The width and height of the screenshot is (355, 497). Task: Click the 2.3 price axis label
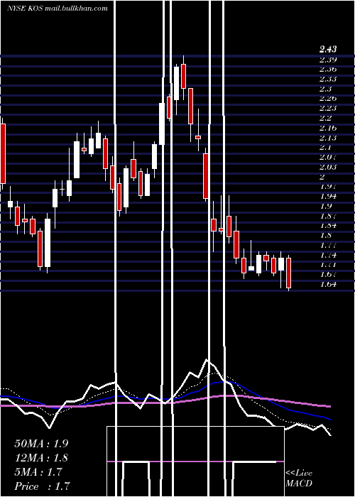click(x=326, y=89)
